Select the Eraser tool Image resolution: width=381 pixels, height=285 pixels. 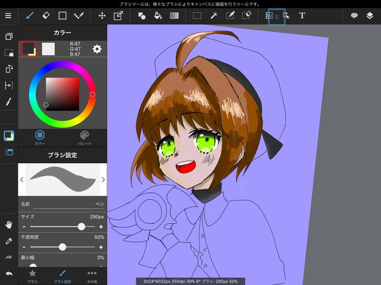click(46, 16)
